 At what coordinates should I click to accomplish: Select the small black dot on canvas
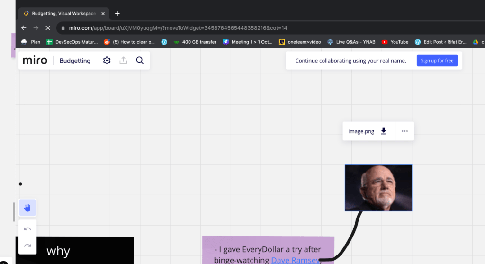20,184
